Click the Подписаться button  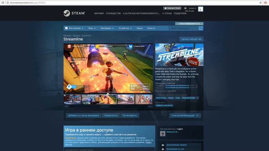point(111,115)
